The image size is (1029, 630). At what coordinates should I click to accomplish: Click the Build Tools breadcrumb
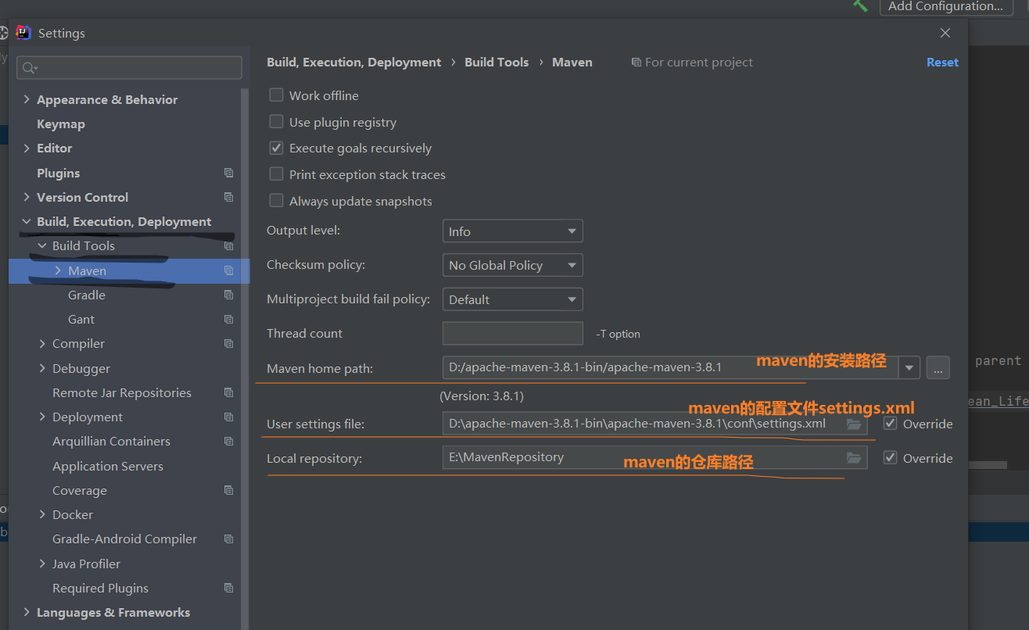coord(497,62)
